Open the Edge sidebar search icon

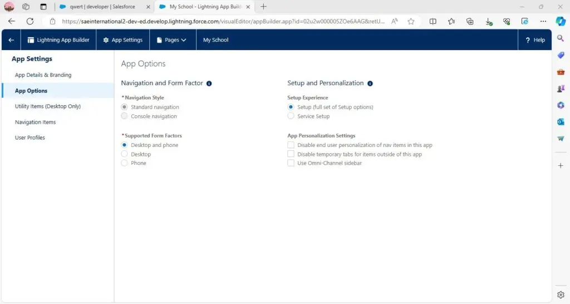point(561,38)
